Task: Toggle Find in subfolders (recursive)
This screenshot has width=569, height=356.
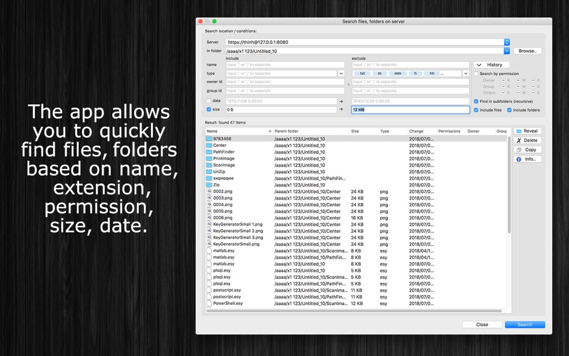Action: pyautogui.click(x=476, y=101)
